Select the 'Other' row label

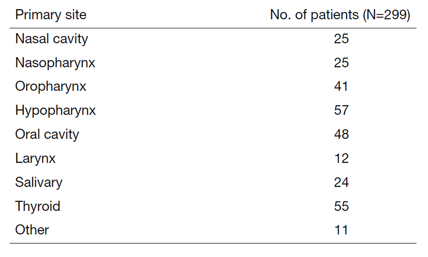32,230
